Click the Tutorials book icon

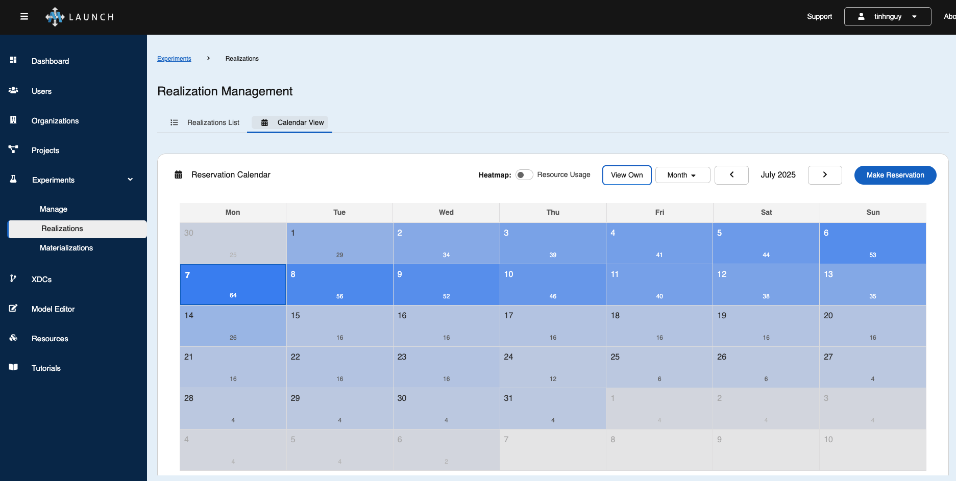[x=13, y=367]
